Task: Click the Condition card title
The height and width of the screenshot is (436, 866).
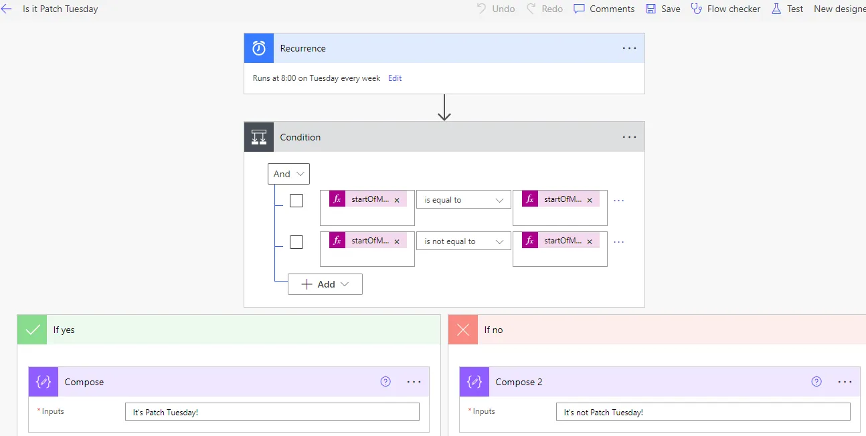Action: click(x=300, y=137)
